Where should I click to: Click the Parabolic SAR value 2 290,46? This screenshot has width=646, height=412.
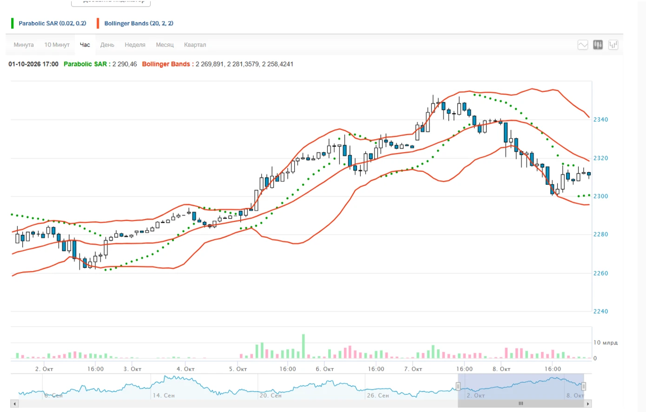click(125, 64)
